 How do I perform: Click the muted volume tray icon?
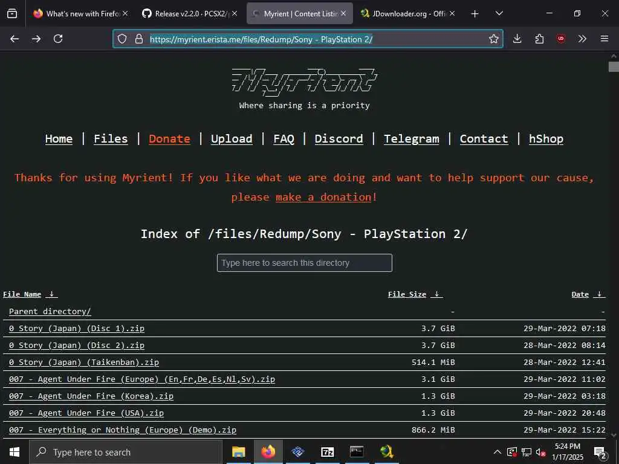click(540, 452)
